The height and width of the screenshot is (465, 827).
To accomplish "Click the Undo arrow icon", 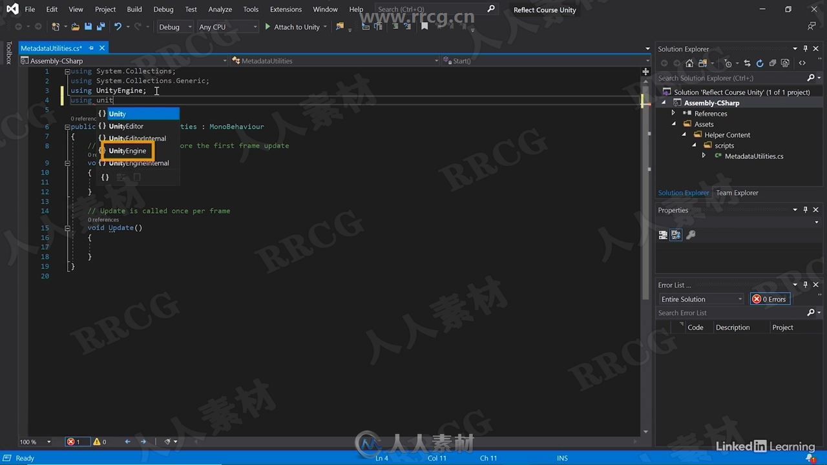I will coord(118,27).
